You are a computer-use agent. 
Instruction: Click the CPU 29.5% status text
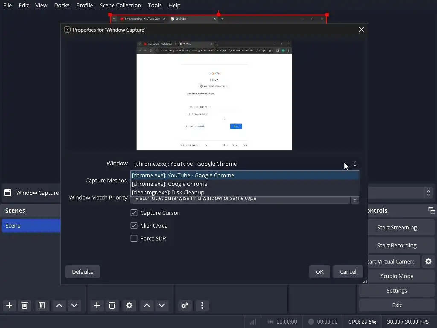(x=362, y=322)
